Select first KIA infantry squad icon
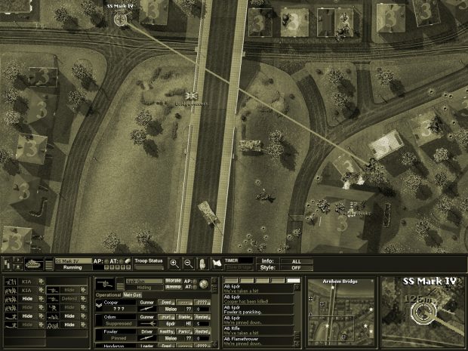 tap(11, 282)
